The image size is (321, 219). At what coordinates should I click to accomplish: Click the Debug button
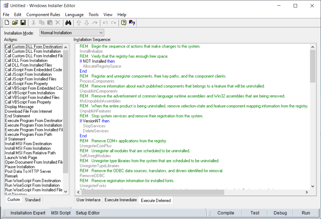(x=280, y=213)
